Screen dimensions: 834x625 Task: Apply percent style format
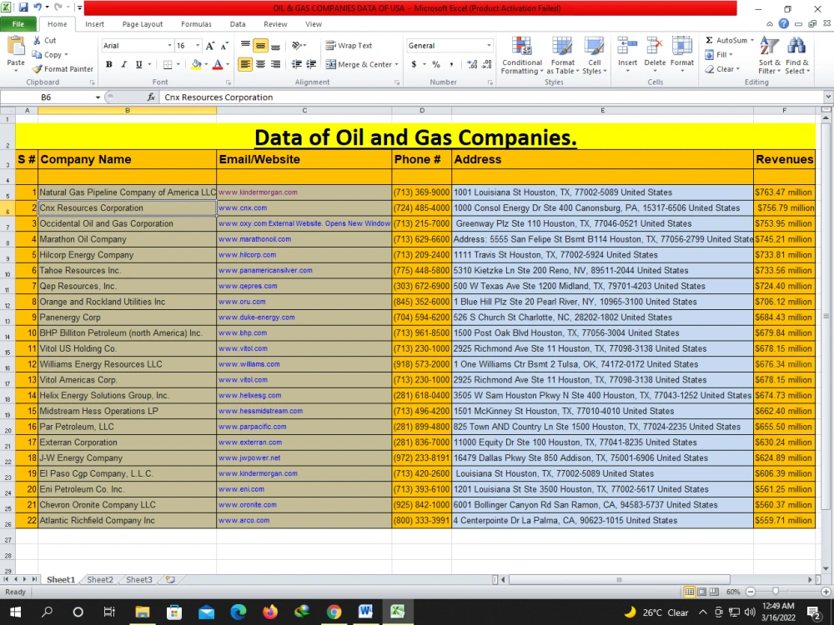(436, 64)
